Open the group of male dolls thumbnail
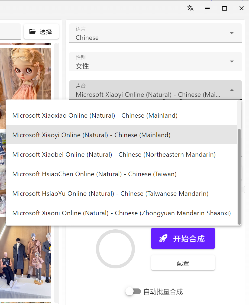This screenshot has width=249, height=305. 25,262
